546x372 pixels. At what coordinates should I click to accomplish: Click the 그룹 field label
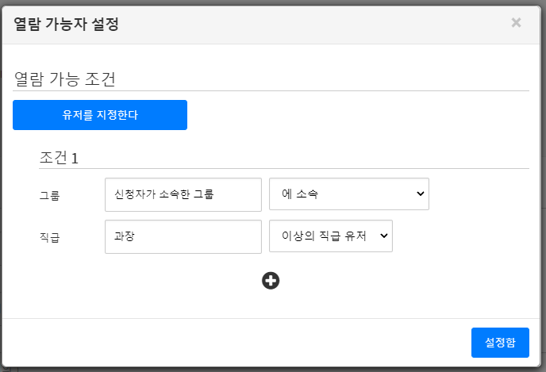coord(49,195)
